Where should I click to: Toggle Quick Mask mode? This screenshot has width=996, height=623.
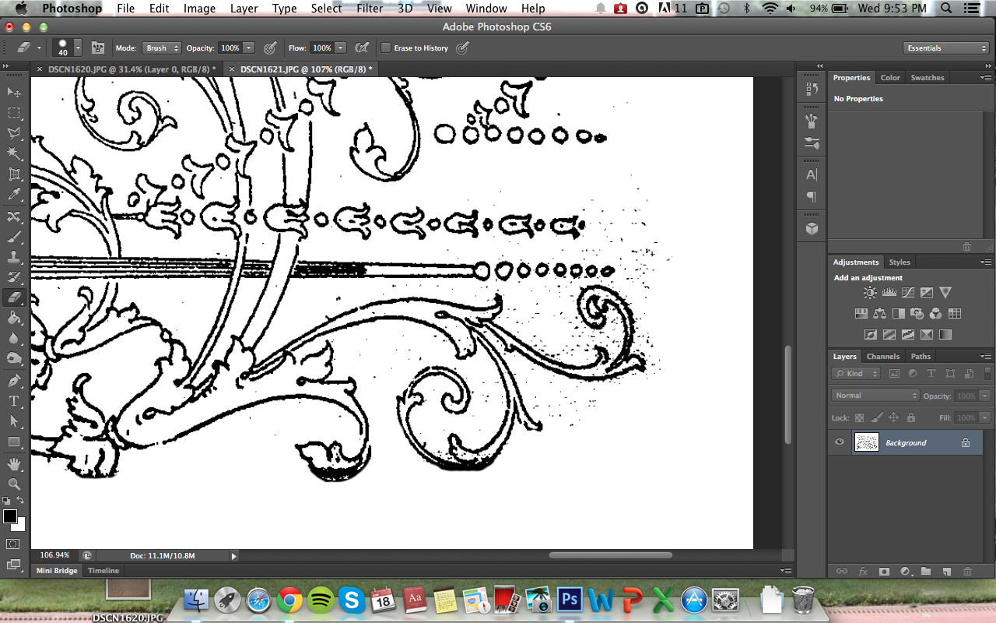pos(13,544)
